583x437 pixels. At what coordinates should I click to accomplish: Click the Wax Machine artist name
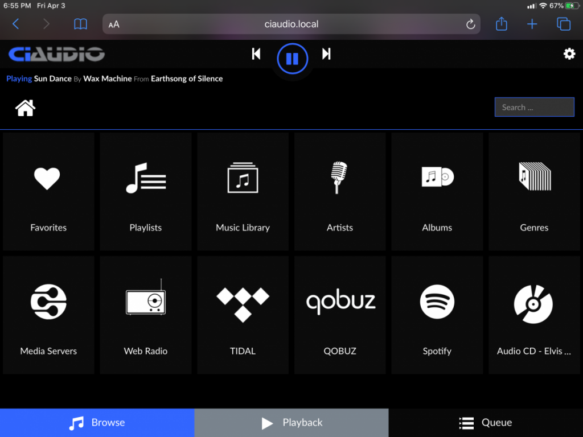click(x=108, y=79)
